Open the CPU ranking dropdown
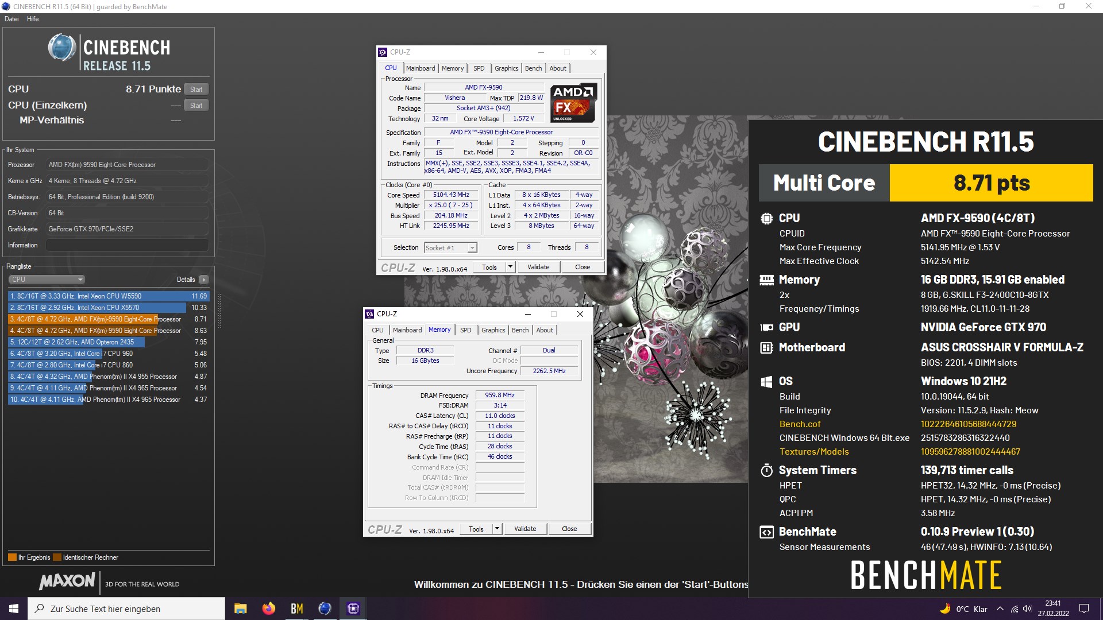 click(x=47, y=280)
